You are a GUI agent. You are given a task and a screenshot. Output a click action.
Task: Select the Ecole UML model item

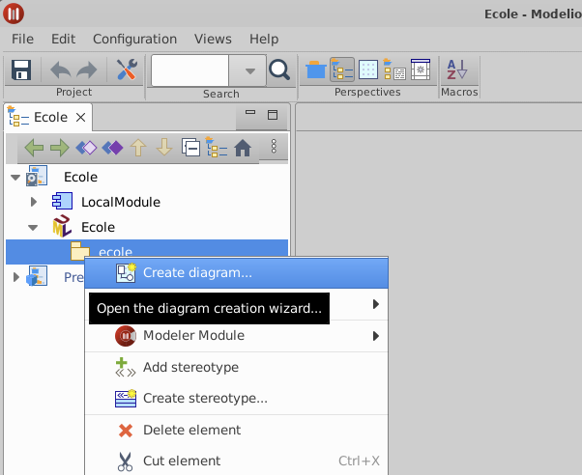click(98, 227)
